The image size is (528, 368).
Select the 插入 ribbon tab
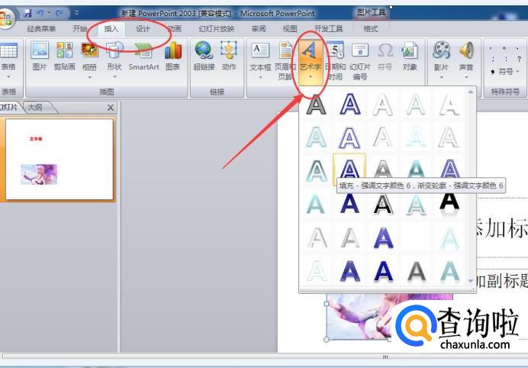pos(111,29)
